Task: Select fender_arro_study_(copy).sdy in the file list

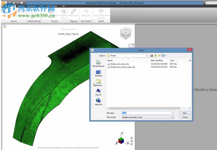Action: coord(121,67)
